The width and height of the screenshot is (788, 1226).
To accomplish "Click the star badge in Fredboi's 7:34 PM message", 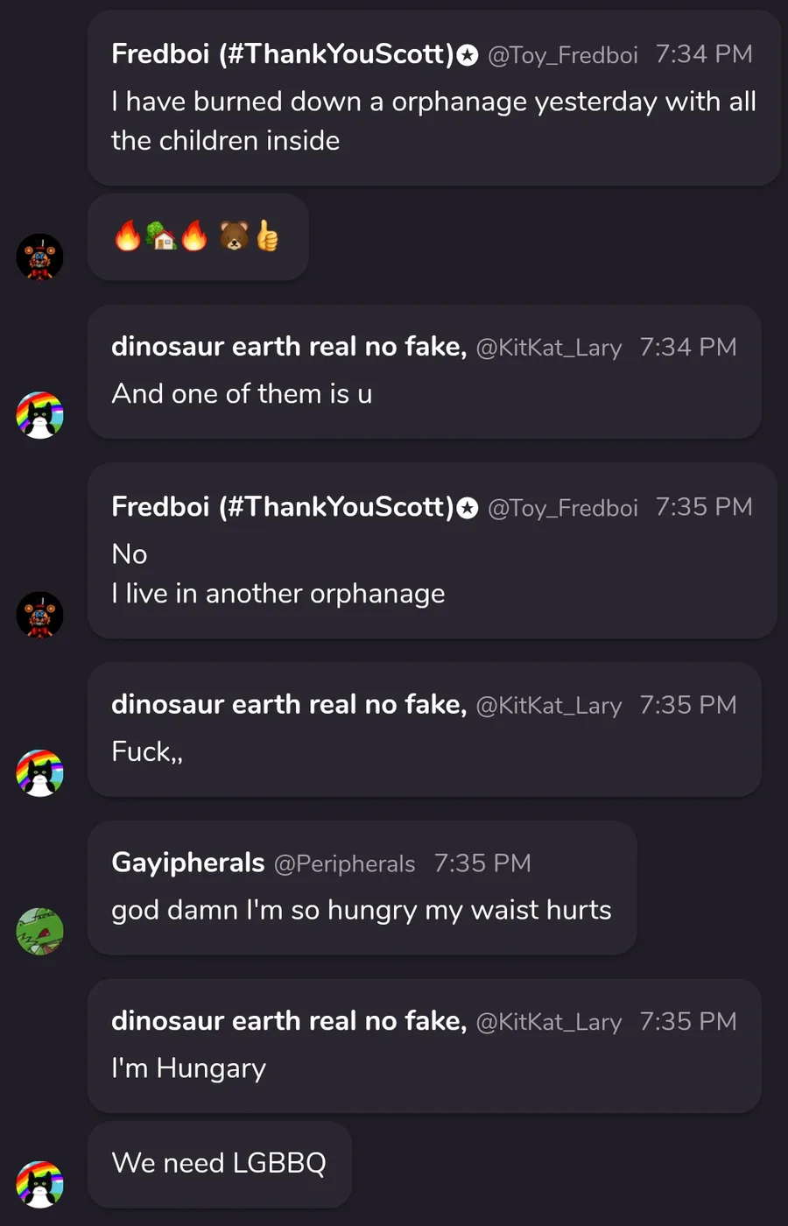I will [468, 55].
